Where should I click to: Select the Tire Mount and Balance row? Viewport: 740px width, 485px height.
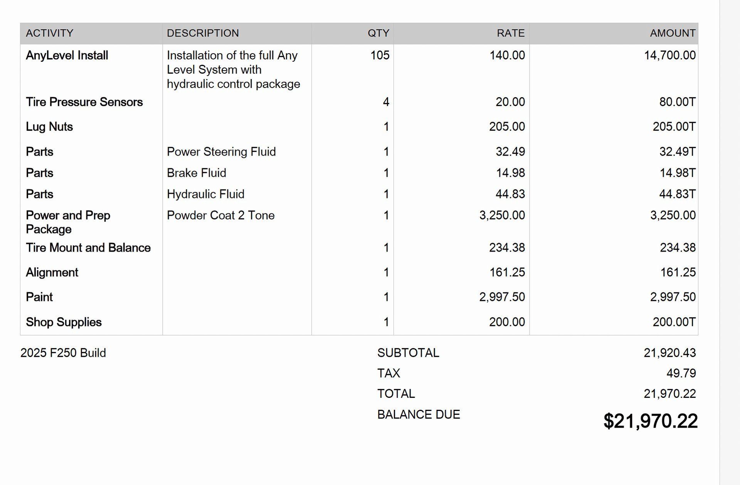pos(88,248)
